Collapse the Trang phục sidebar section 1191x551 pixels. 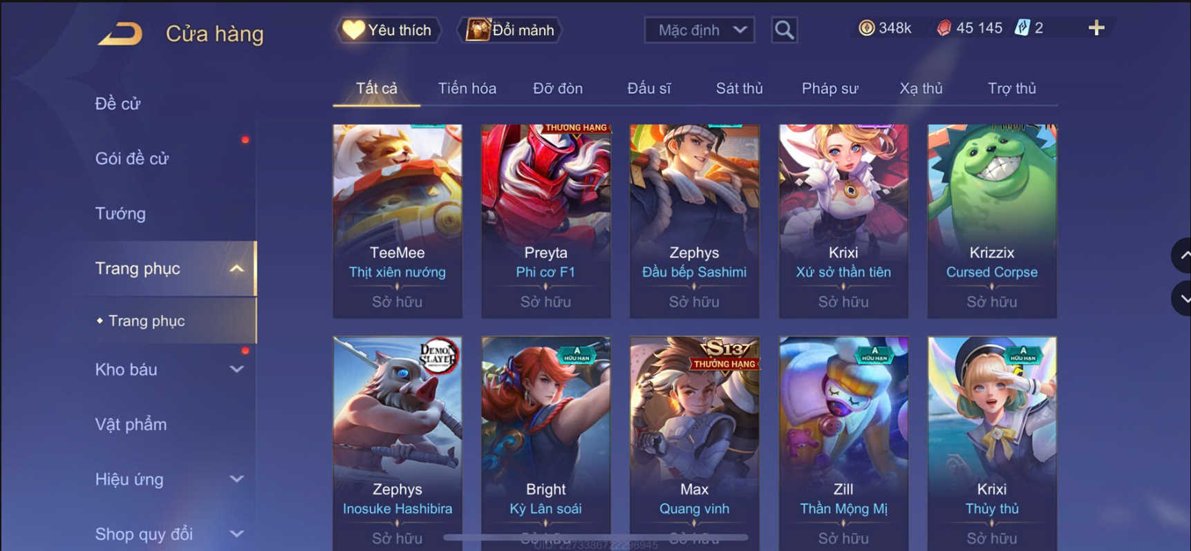tap(236, 269)
